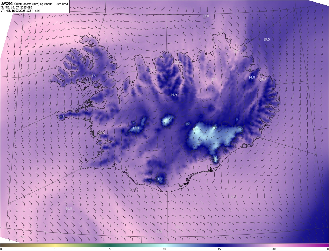
Task: Click the 30 tick on the color scale
Action: 274,249
